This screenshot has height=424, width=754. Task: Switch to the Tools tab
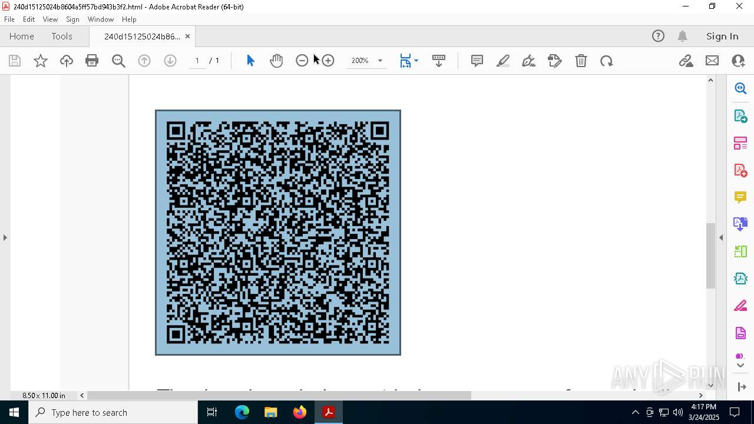pyautogui.click(x=62, y=36)
